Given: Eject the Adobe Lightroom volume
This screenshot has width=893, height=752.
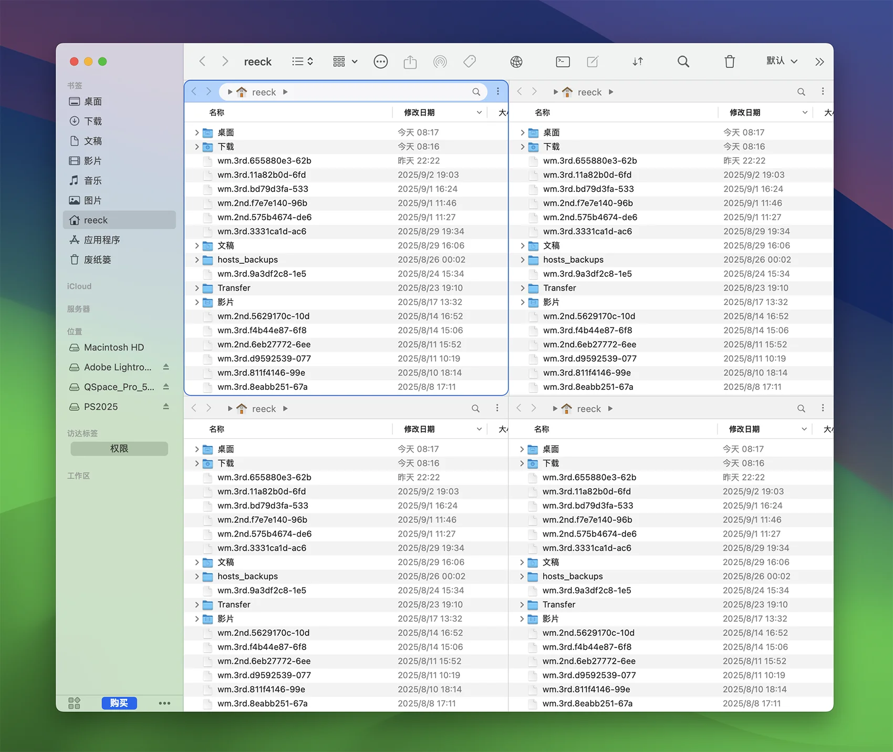Looking at the screenshot, I should point(166,367).
